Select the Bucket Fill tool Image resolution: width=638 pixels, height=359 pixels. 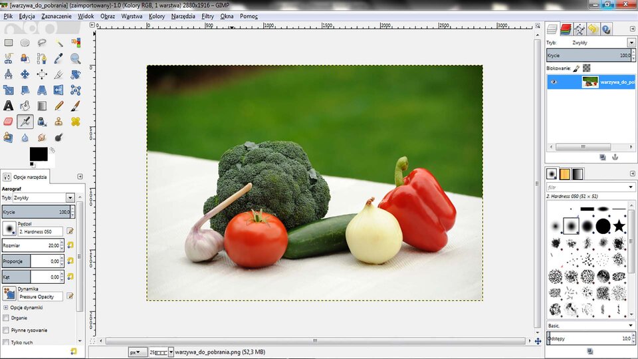25,106
